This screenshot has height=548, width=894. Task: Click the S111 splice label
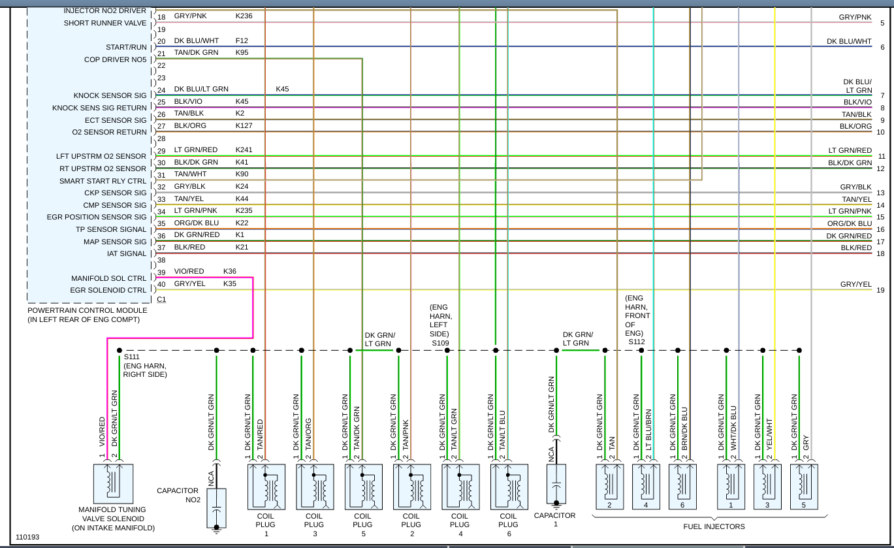click(132, 357)
